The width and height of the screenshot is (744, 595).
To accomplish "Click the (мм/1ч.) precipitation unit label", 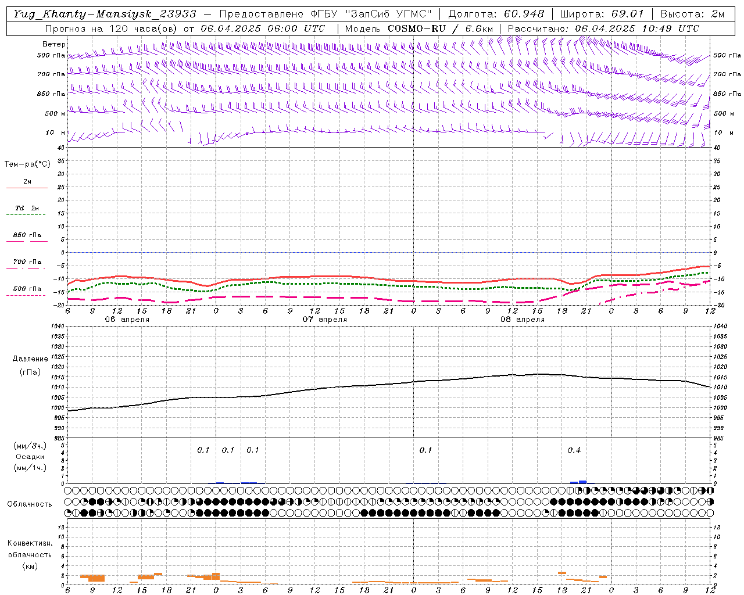I will click(x=30, y=468).
